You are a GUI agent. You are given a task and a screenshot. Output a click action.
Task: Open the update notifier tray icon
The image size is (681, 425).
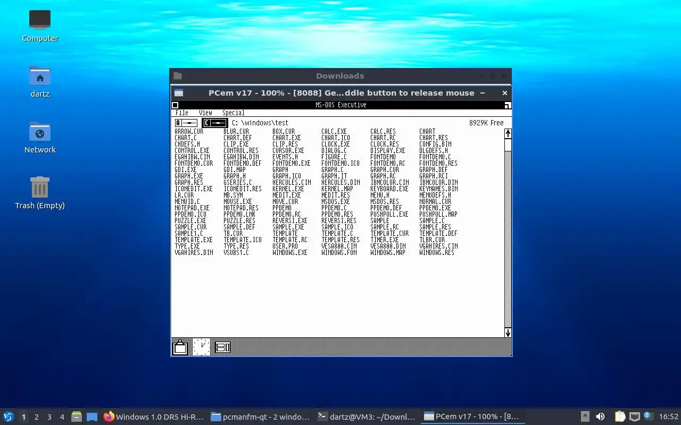click(x=648, y=416)
